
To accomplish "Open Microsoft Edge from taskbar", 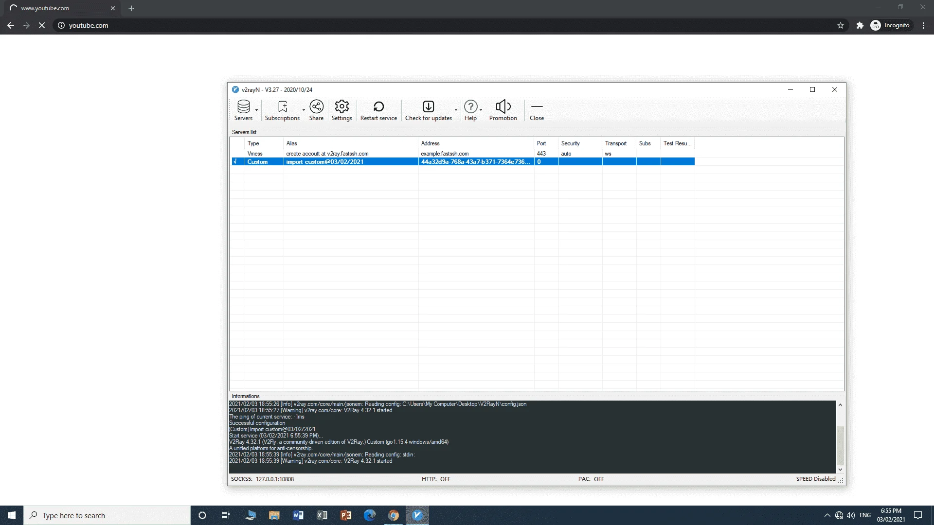I will point(370,515).
